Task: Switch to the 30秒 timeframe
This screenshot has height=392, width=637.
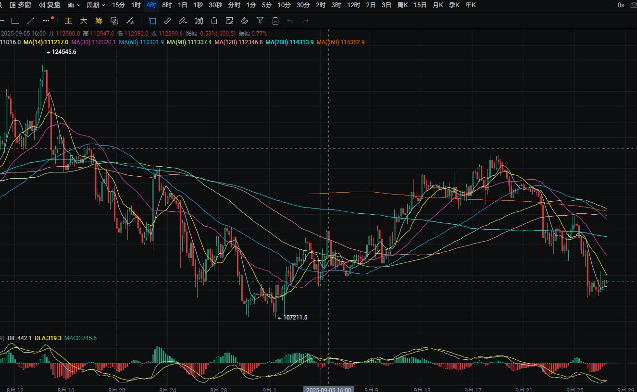Action: tap(215, 5)
